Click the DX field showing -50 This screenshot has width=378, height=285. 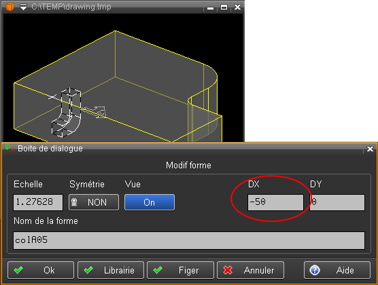tap(275, 202)
